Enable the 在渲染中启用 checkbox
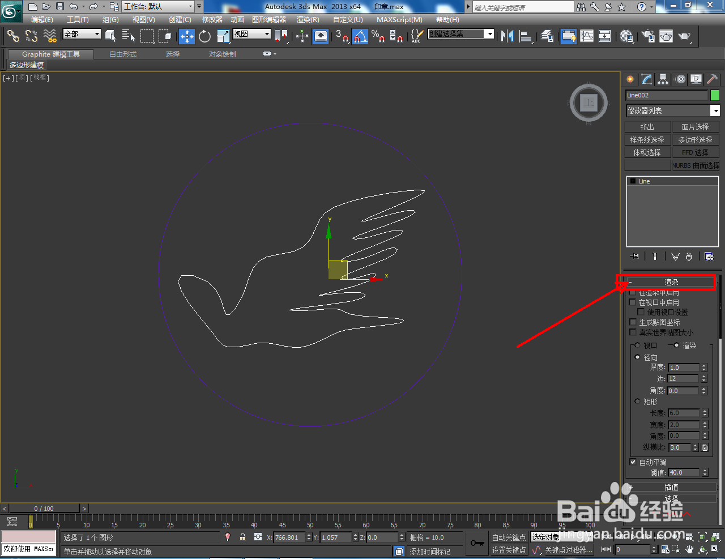Image resolution: width=725 pixels, height=559 pixels. pyautogui.click(x=633, y=293)
